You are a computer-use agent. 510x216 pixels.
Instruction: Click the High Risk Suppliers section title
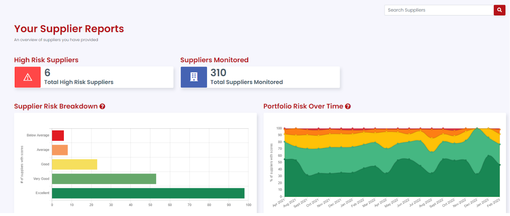click(46, 60)
